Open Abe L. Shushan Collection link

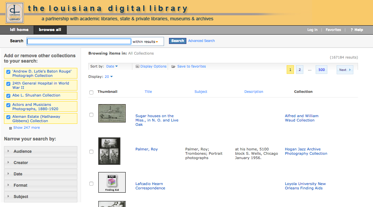coord(36,96)
